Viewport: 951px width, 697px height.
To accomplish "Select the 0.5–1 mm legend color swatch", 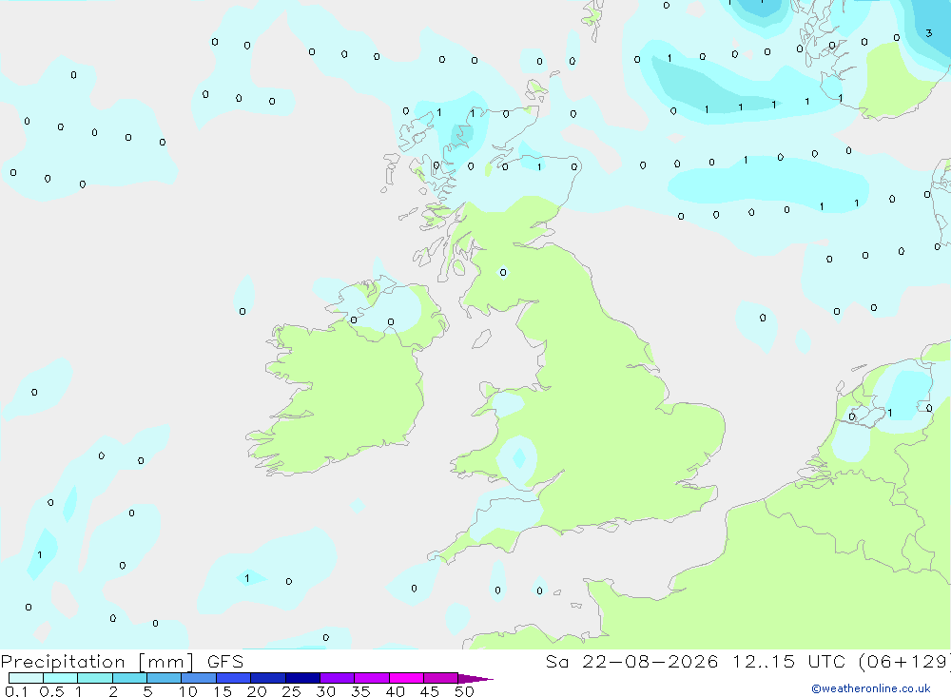I will (x=60, y=678).
